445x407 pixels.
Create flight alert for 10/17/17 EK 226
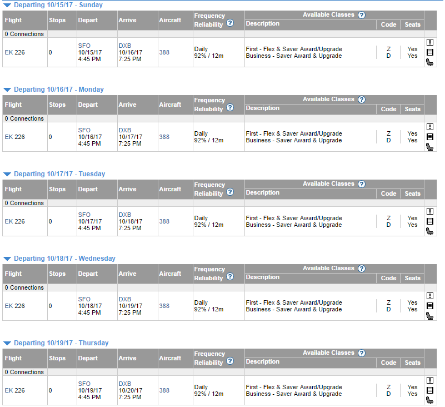coord(429,211)
